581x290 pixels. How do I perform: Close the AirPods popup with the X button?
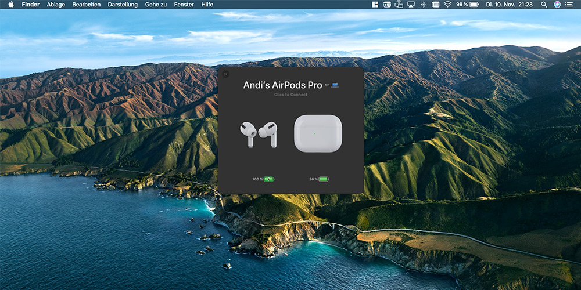pyautogui.click(x=225, y=74)
